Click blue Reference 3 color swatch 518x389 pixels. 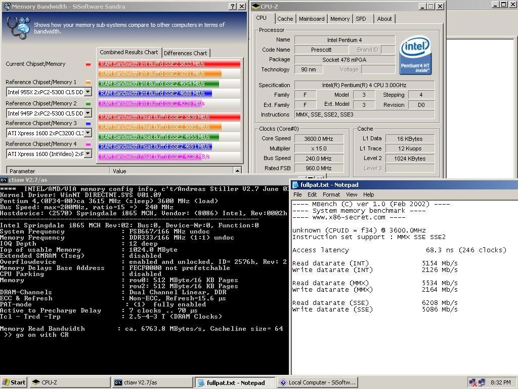pyautogui.click(x=88, y=124)
